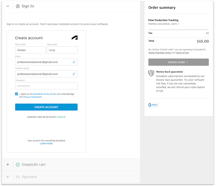Screen dimensions: 216x186
Task: Collapse the Sign In section
Action: 8,6
